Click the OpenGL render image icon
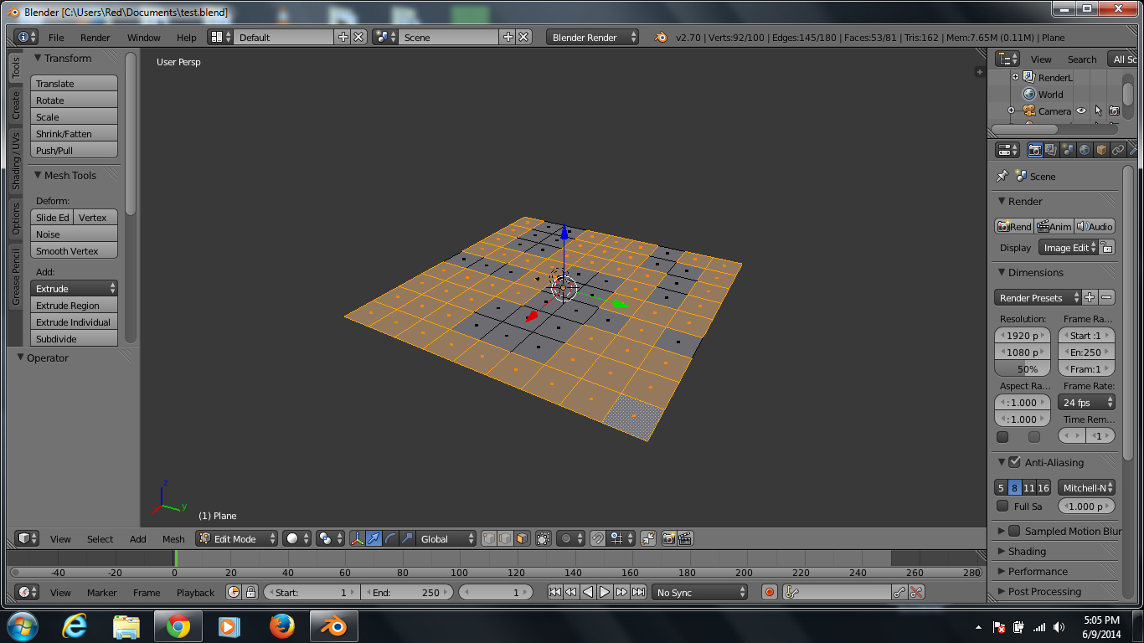This screenshot has width=1144, height=643. tap(669, 538)
